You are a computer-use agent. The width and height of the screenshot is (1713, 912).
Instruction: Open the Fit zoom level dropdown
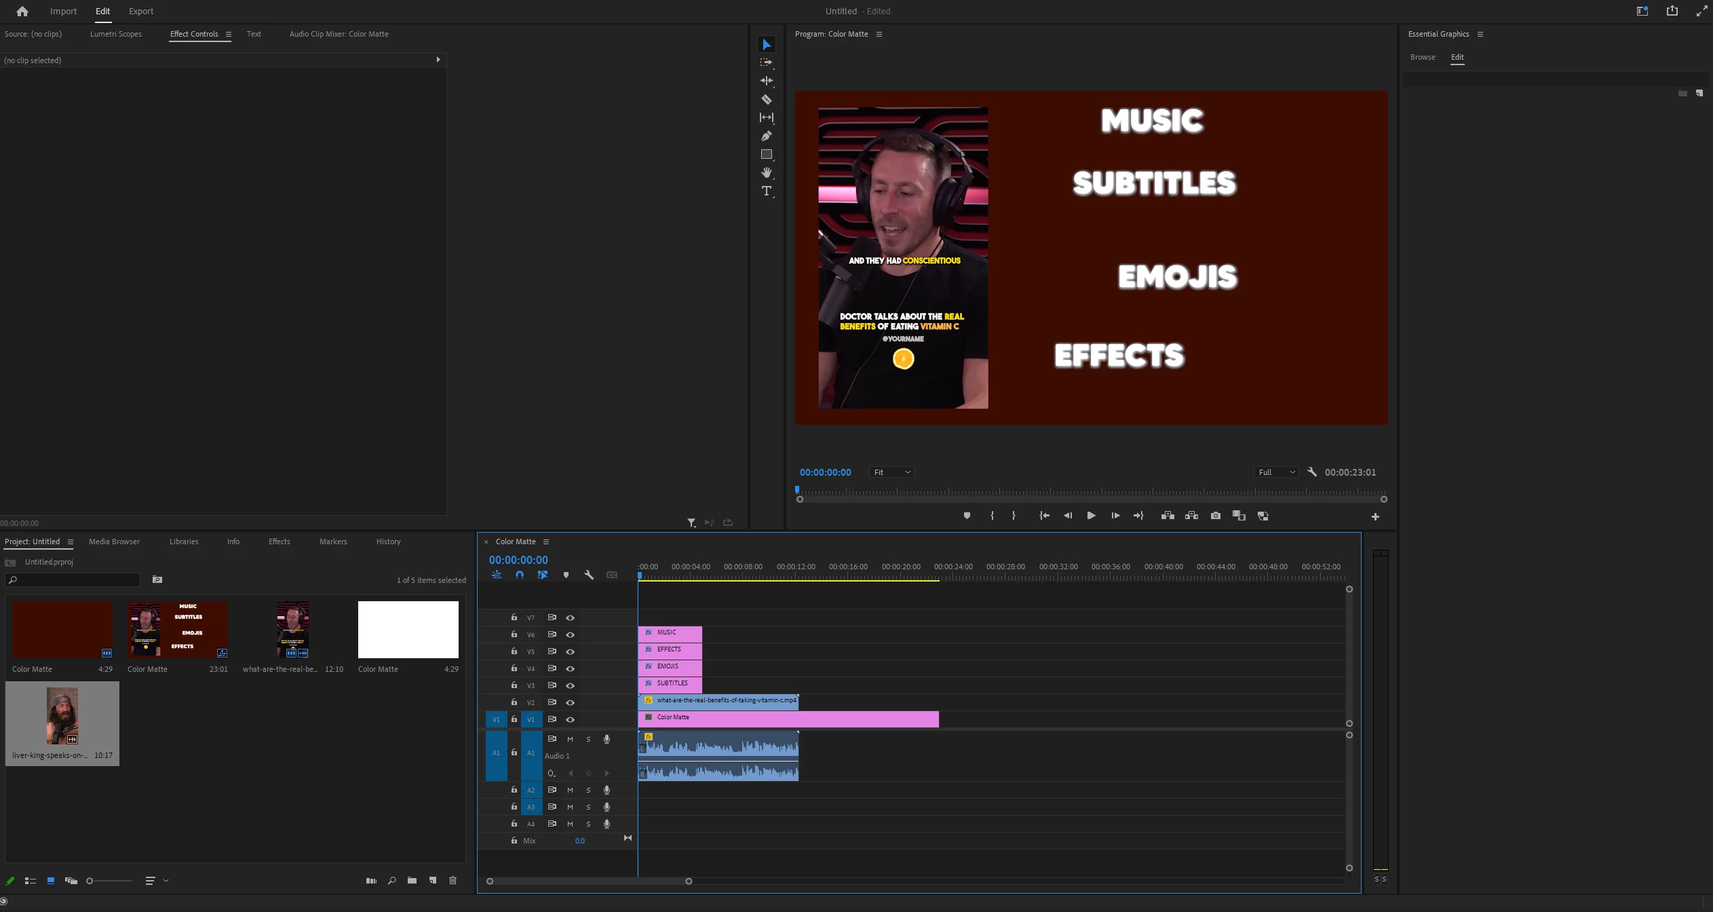point(891,472)
